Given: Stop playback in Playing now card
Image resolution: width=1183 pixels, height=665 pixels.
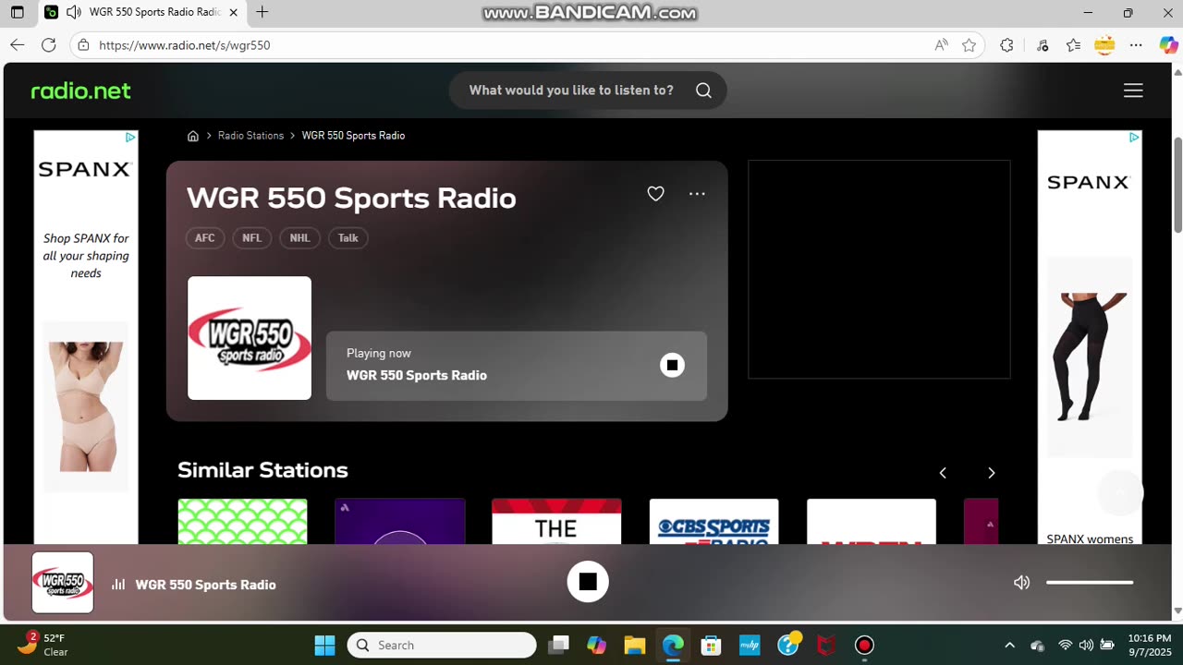Looking at the screenshot, I should 672,365.
